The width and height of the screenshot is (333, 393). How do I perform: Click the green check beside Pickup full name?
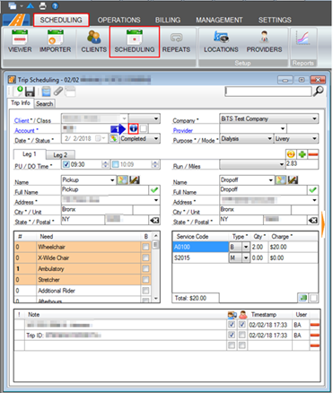pyautogui.click(x=154, y=190)
